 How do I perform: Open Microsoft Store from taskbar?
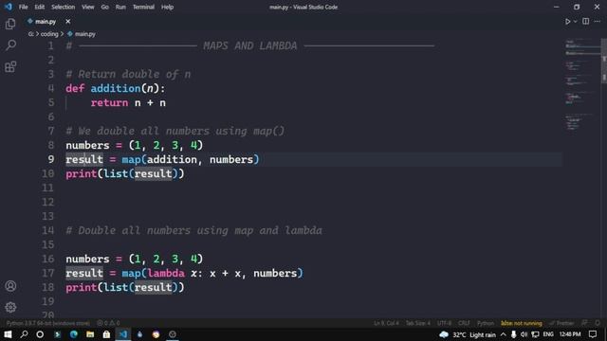click(x=106, y=334)
